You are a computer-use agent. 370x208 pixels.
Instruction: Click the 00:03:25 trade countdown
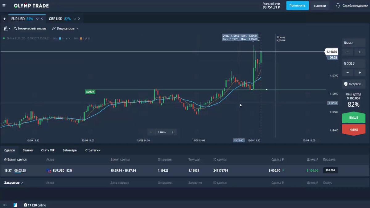[x=20, y=170]
